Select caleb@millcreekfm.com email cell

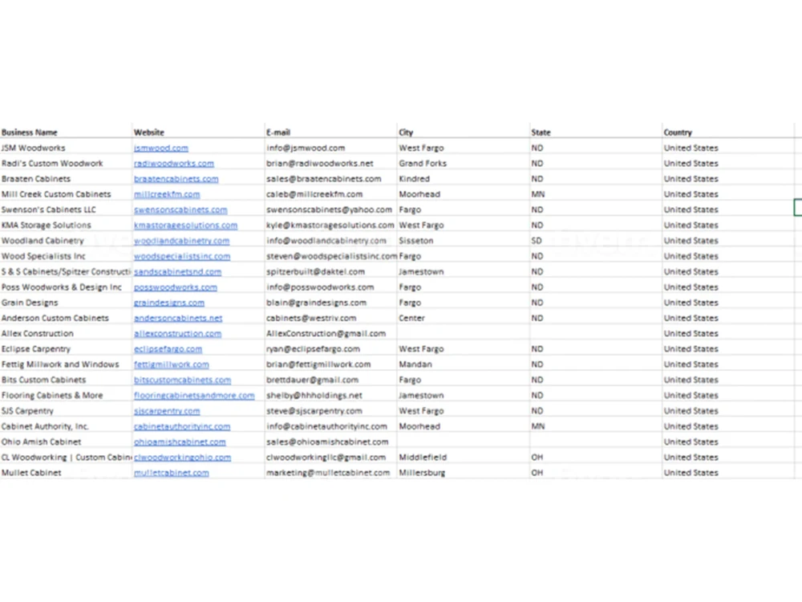(331, 194)
